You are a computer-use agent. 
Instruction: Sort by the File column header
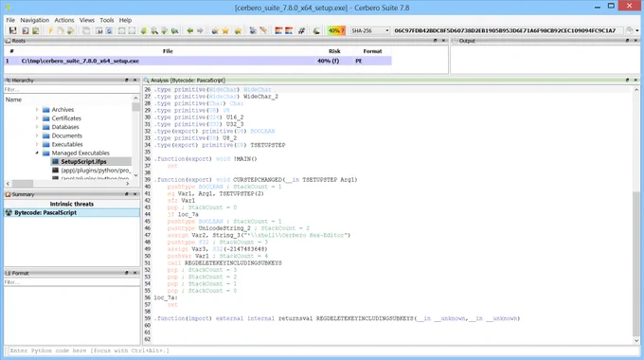(x=168, y=51)
